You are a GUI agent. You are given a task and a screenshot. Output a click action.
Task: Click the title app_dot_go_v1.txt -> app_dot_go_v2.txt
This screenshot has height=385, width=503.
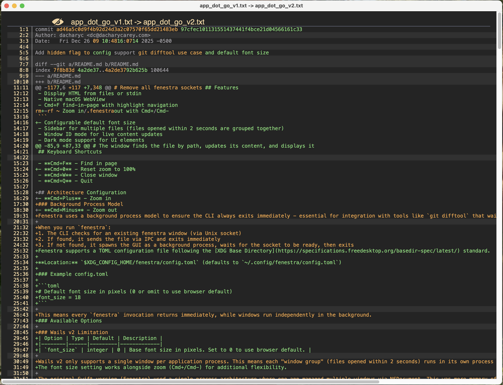[137, 22]
